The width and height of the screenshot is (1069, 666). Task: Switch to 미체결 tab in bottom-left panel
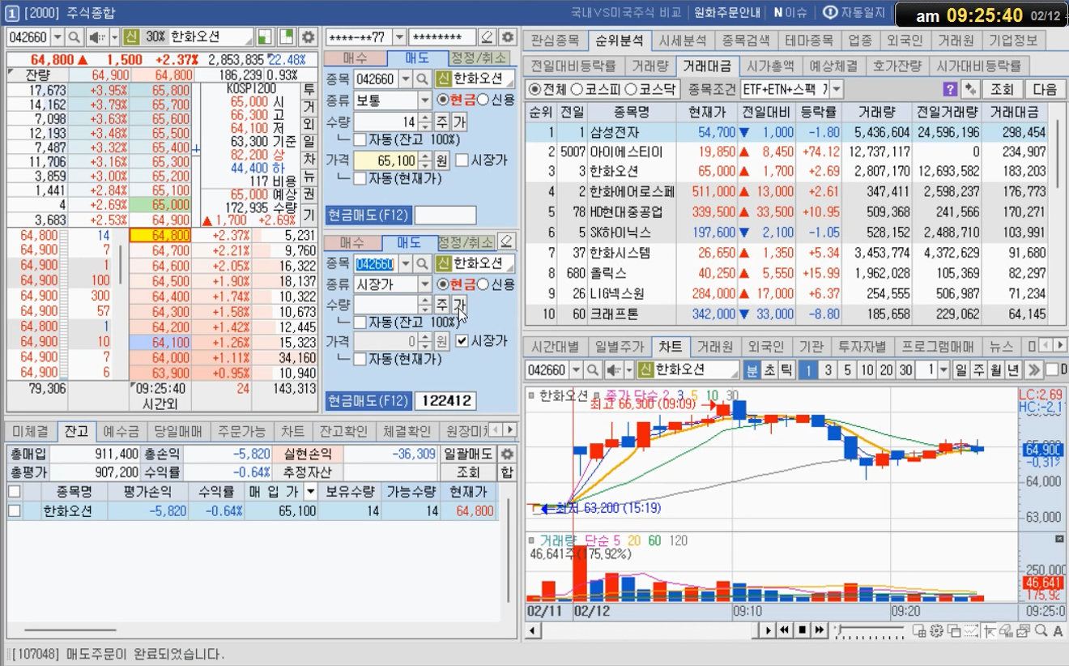pos(30,431)
